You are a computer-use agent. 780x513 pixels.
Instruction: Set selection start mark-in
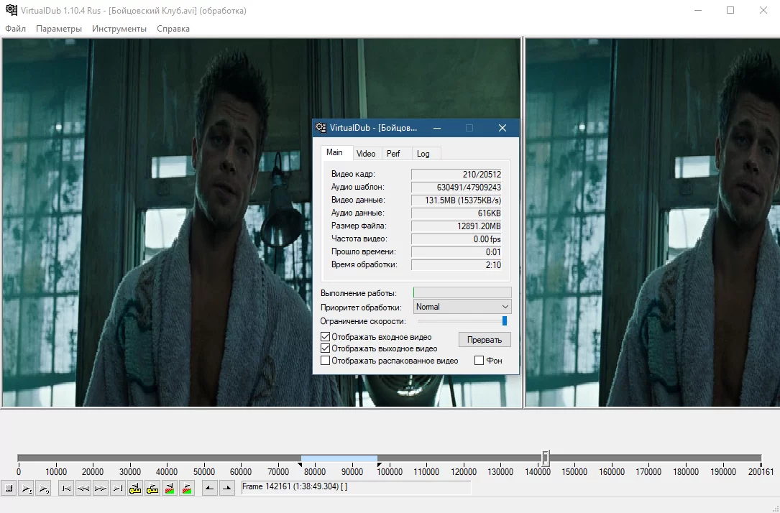tap(209, 489)
